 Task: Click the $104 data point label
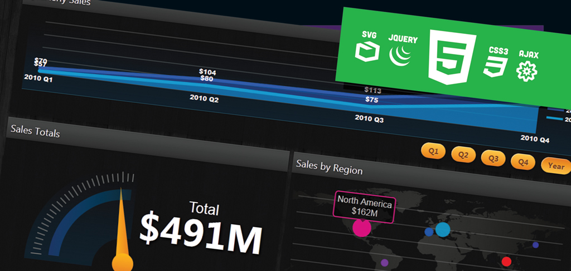click(x=207, y=72)
